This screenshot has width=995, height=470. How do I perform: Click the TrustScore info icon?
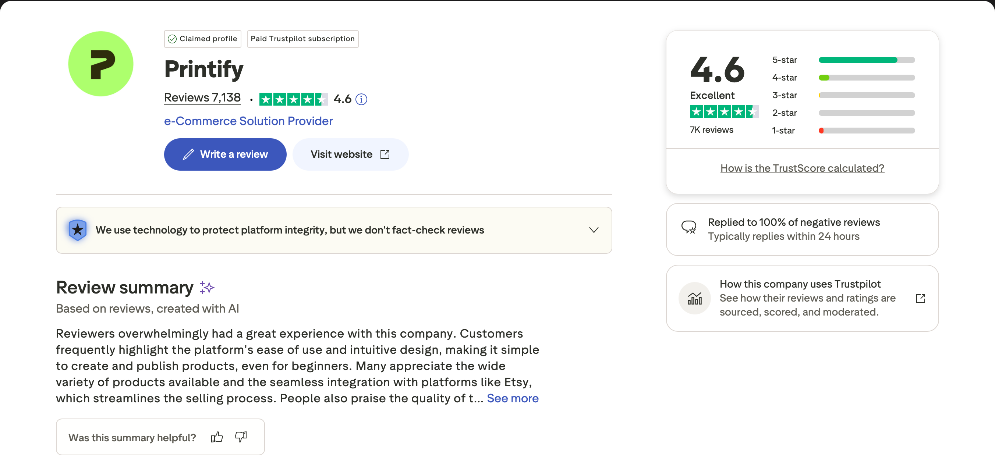[361, 100]
